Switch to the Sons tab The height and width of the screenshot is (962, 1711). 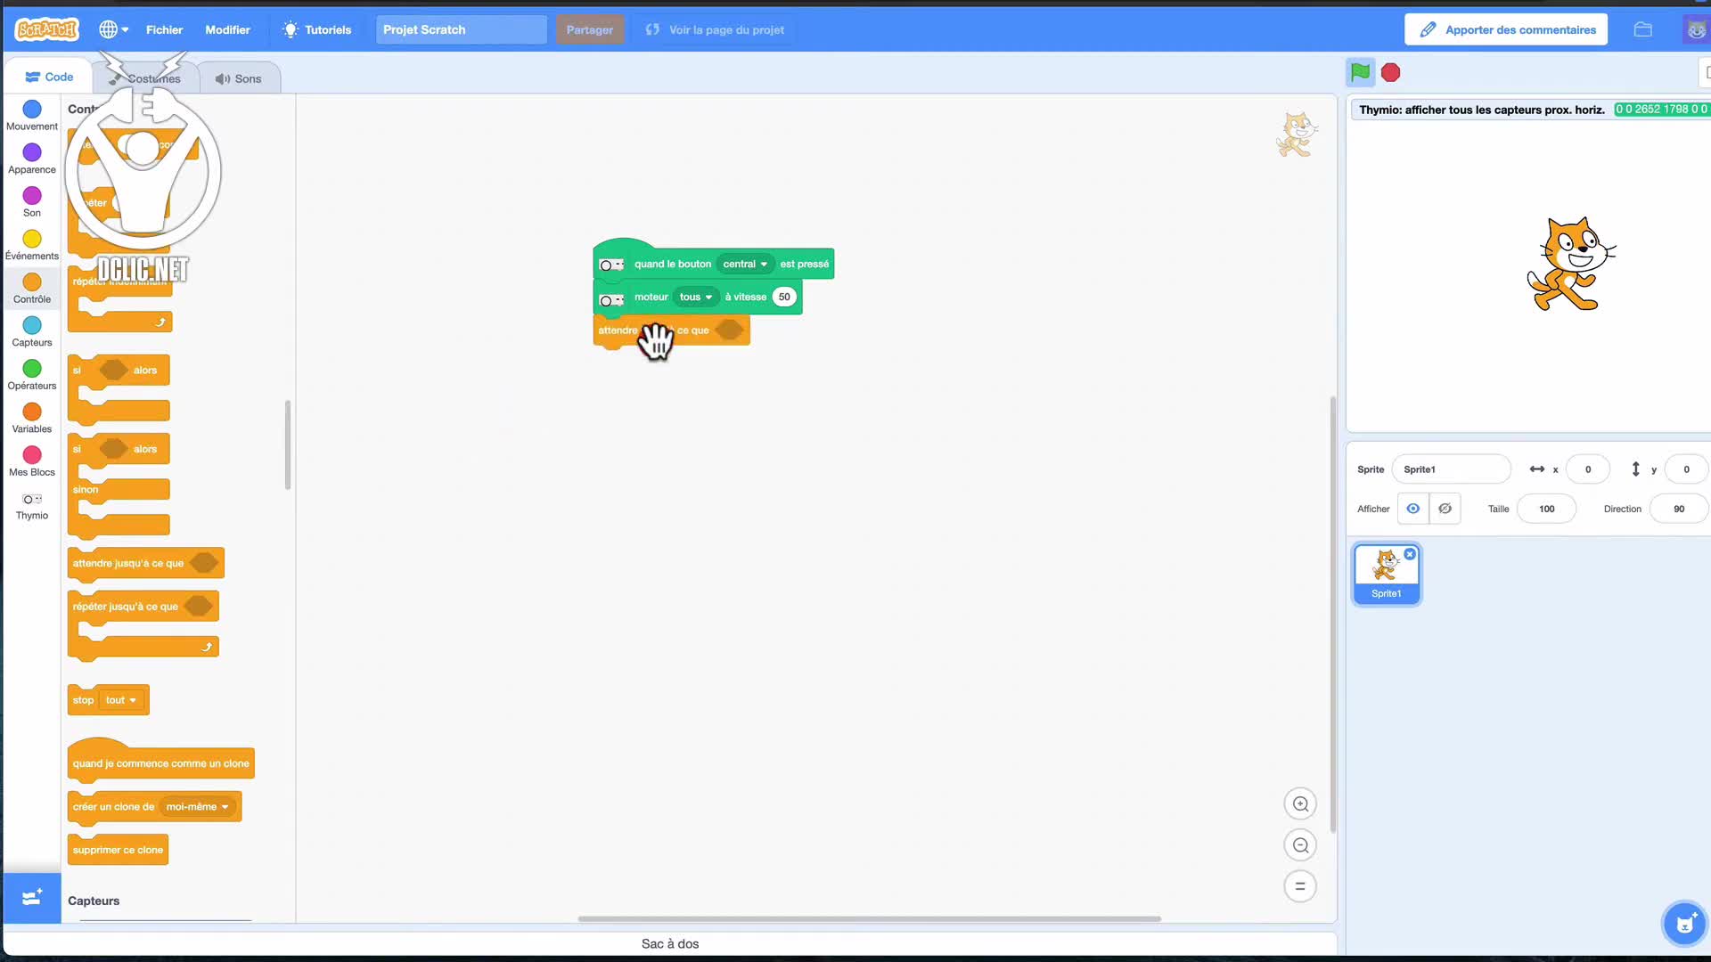point(238,78)
